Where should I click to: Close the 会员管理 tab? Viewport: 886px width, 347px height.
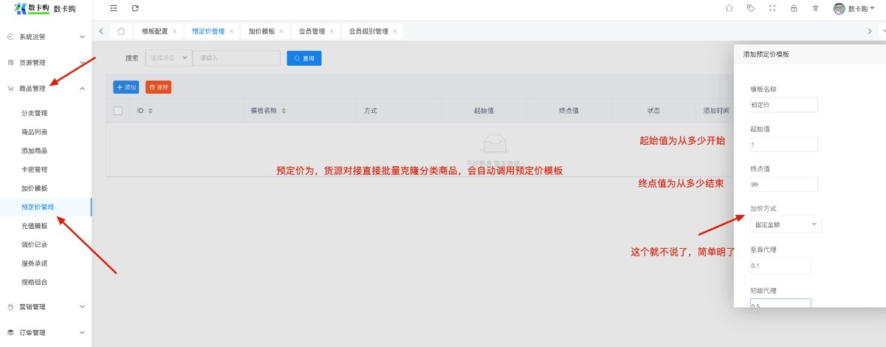tap(332, 32)
